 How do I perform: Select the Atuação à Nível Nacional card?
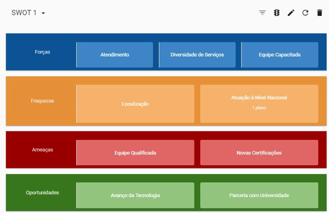coord(259,104)
